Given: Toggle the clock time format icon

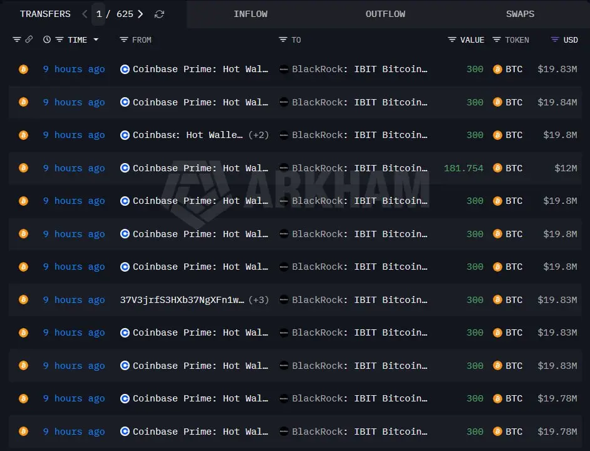Looking at the screenshot, I should pos(46,40).
